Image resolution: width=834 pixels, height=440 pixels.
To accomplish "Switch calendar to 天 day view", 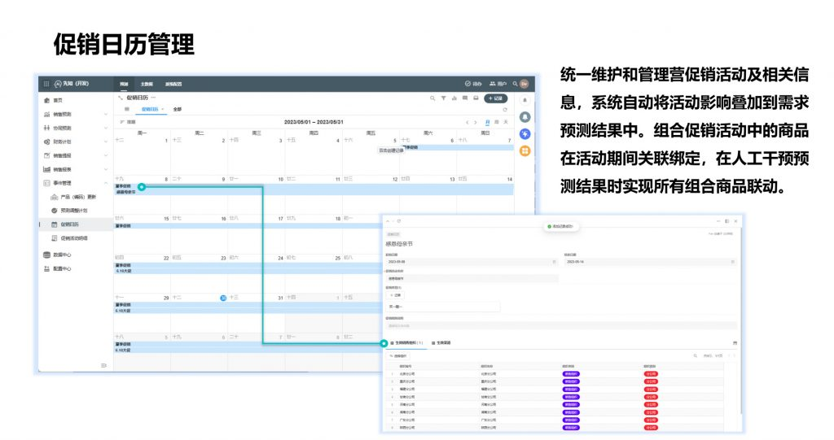I will (506, 122).
